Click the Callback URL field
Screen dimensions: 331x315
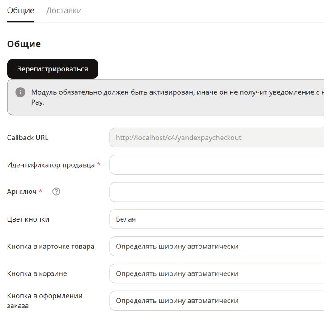coord(216,138)
